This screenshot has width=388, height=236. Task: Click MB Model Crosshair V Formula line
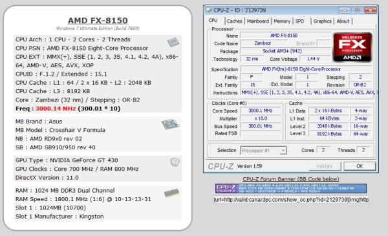[60, 130]
